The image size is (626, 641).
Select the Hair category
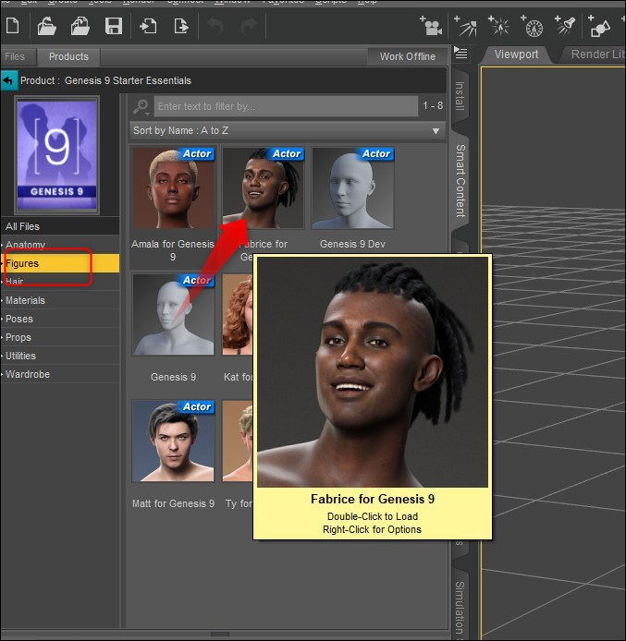tap(60, 282)
